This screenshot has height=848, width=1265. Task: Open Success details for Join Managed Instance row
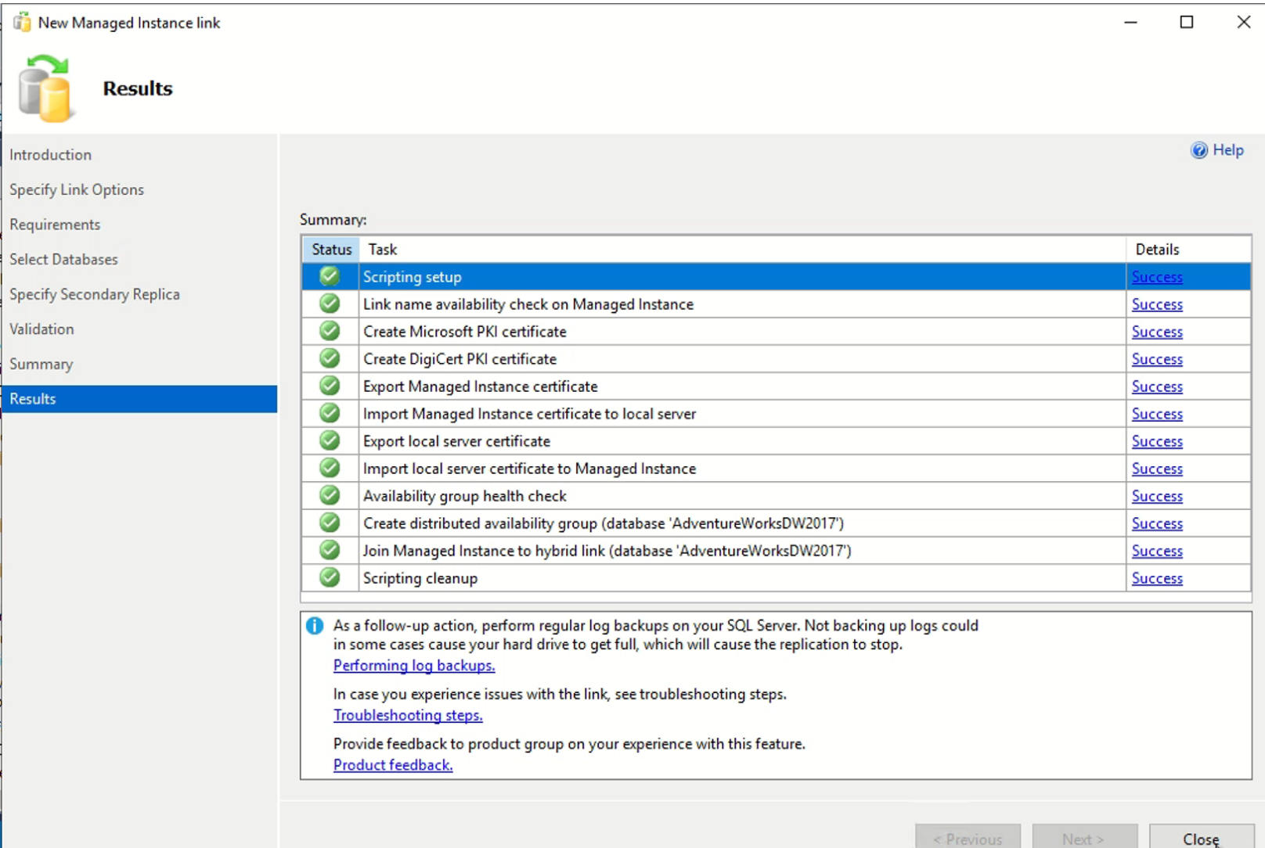pos(1157,551)
